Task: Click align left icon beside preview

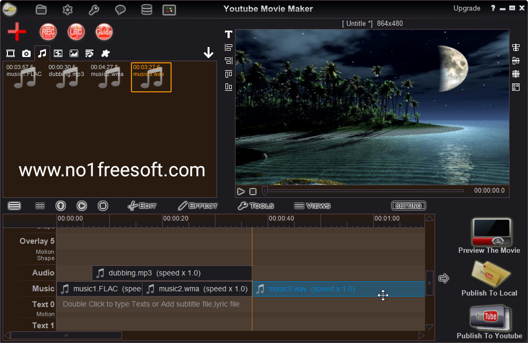Action: point(229,47)
